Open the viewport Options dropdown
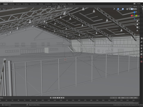The width and height of the screenshot is (143, 107). 136,7
